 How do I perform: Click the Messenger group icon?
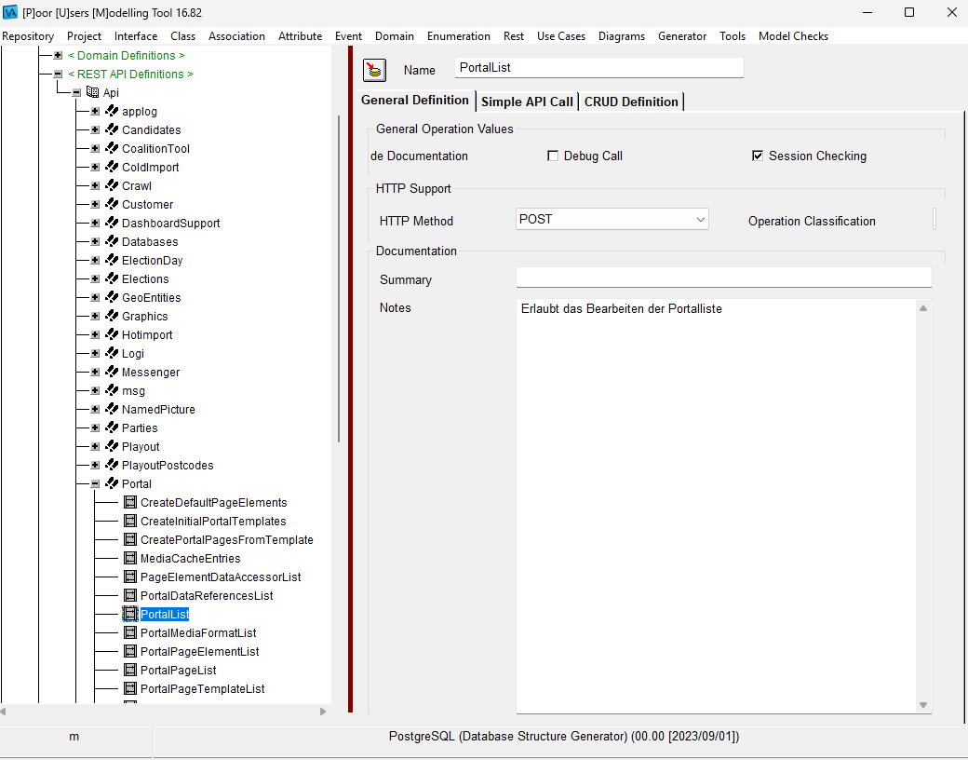(112, 372)
